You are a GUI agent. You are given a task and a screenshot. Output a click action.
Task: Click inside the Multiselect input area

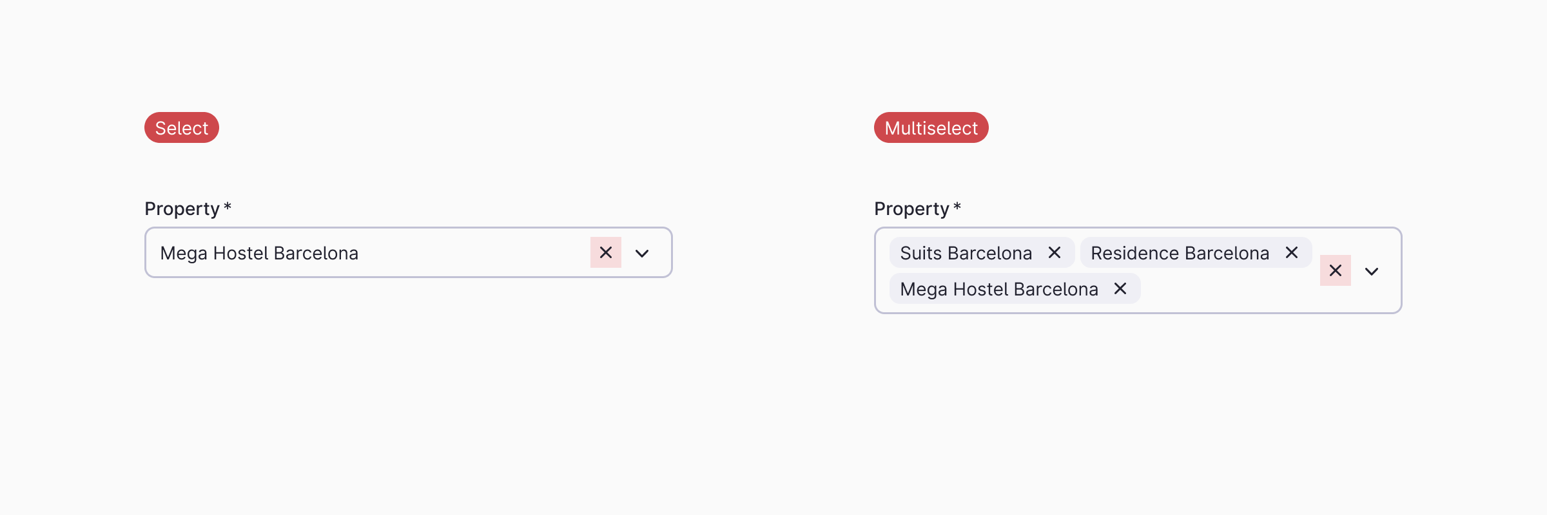coord(1225,290)
